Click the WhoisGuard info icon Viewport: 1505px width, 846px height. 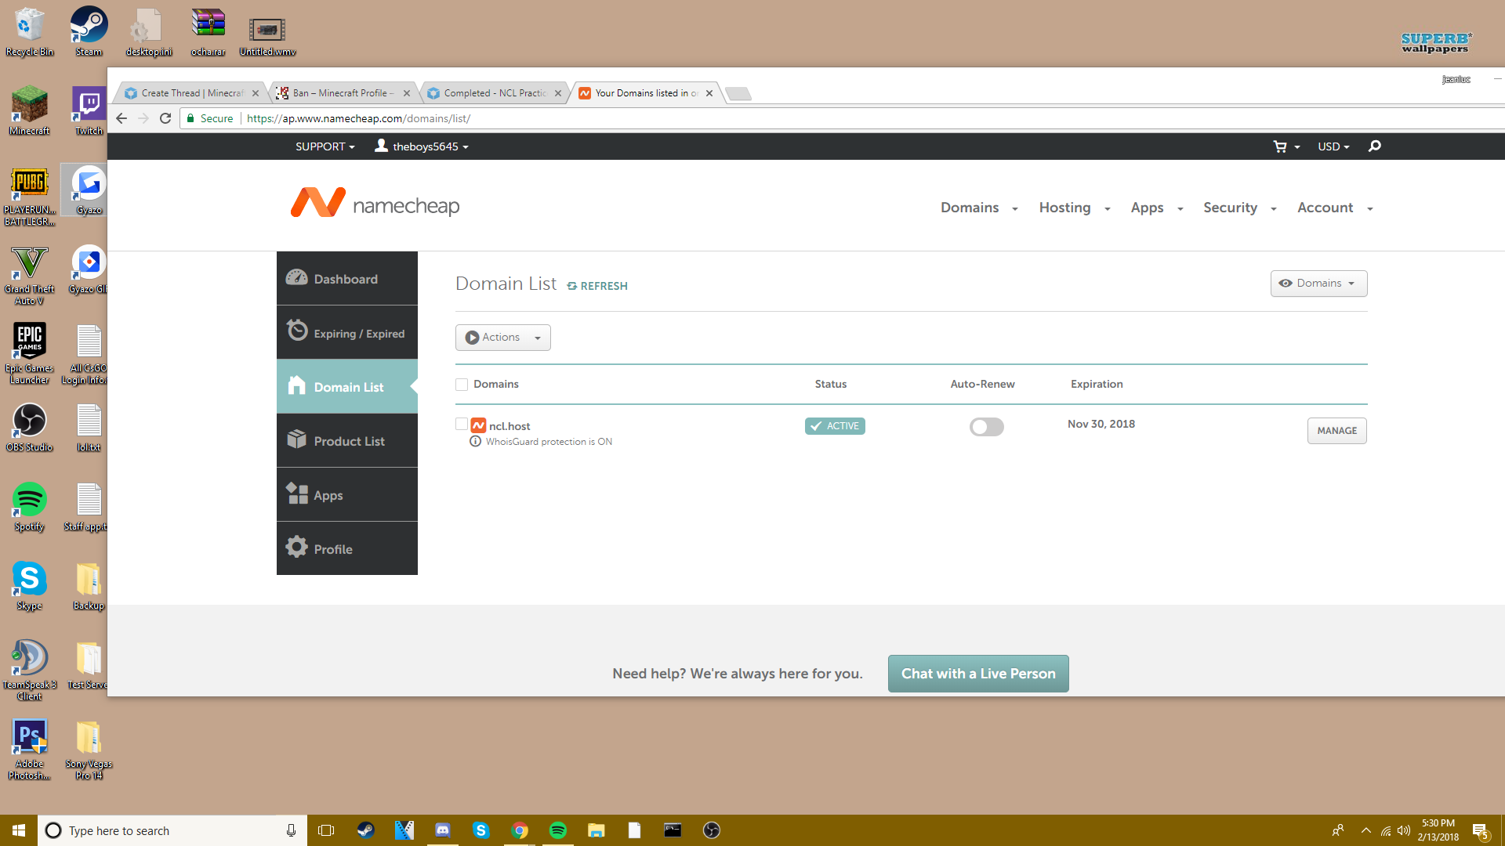475,442
